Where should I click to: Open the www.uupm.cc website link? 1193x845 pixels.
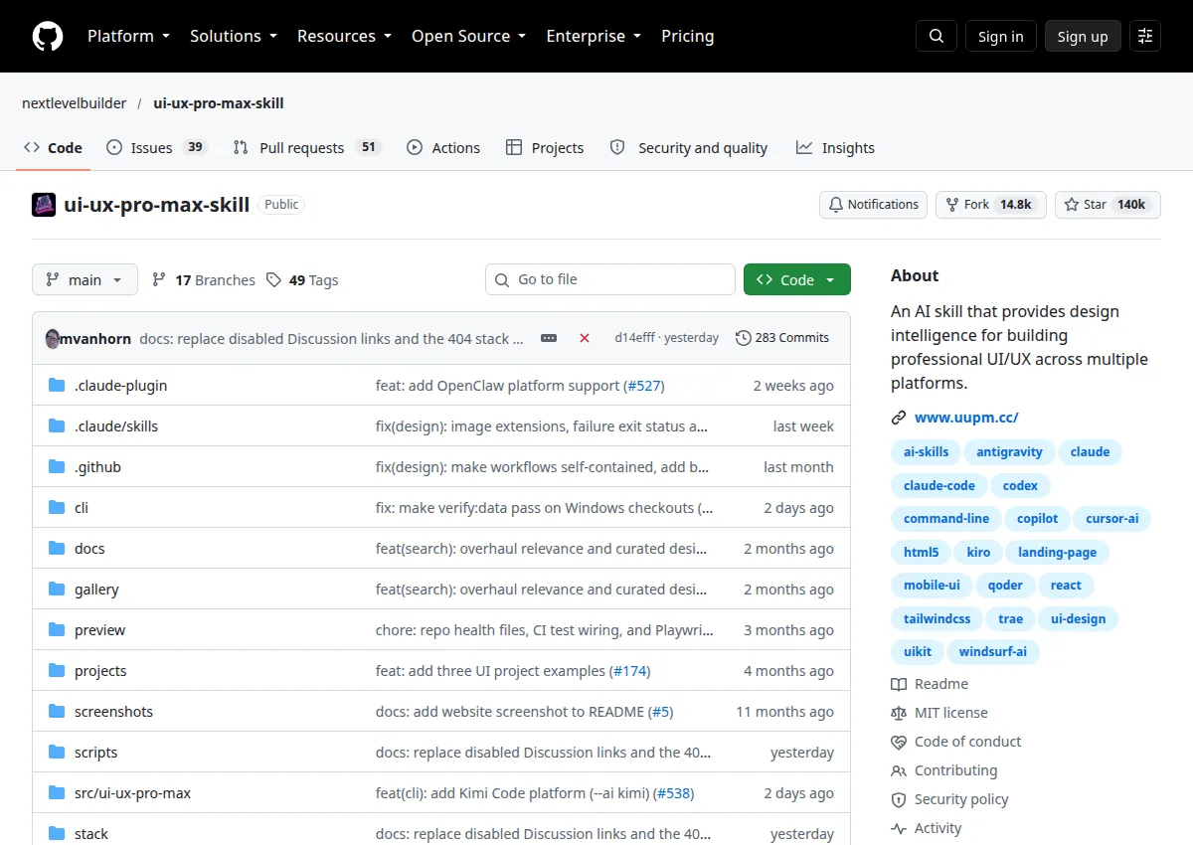tap(966, 418)
